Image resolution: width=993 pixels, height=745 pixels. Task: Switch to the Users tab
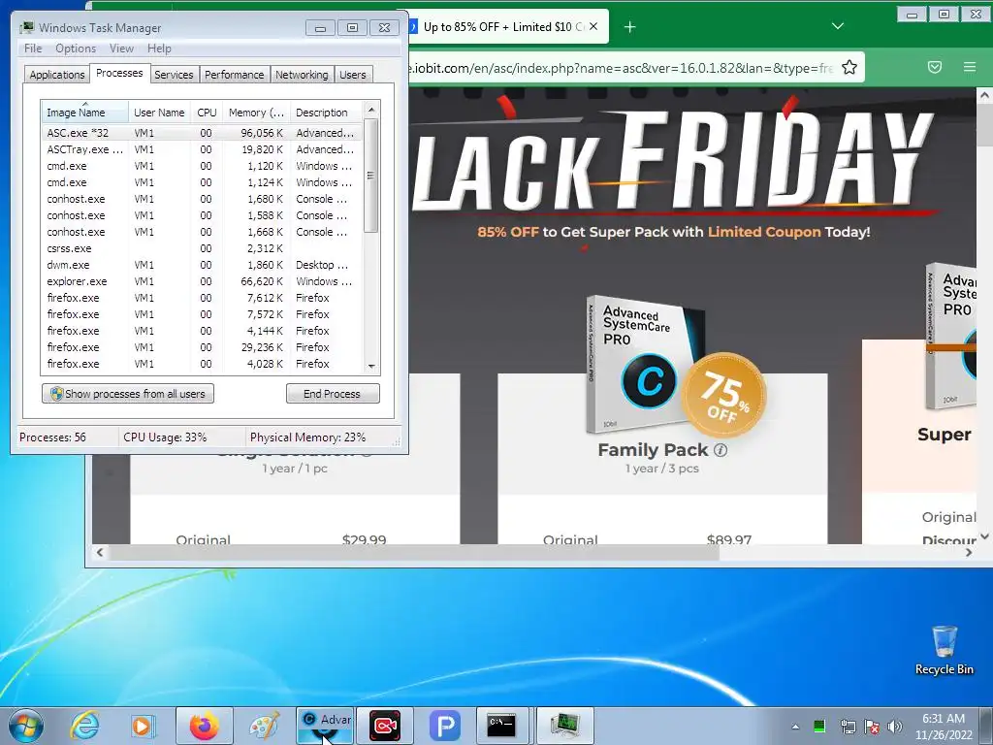[x=353, y=75]
